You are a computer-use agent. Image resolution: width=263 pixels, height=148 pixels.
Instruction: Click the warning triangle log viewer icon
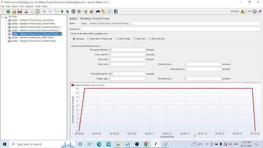242,12
